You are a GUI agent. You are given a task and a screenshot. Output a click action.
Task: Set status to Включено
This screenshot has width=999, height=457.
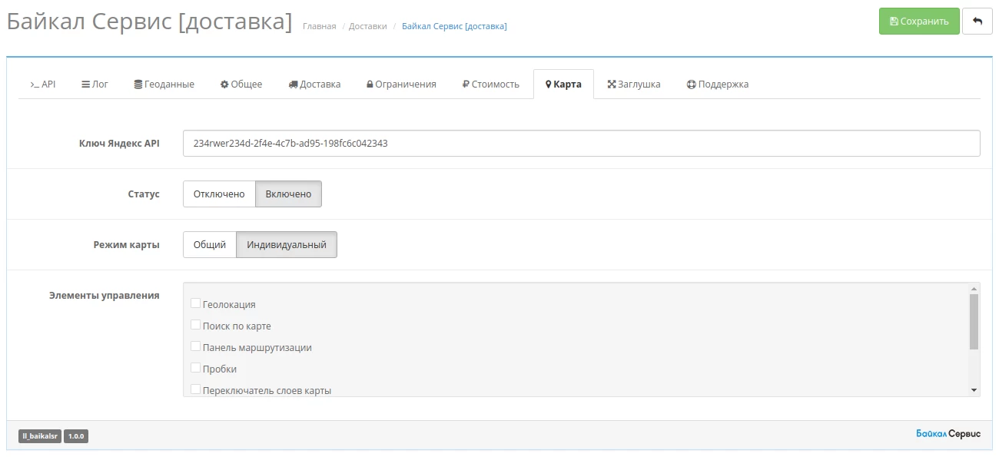[288, 194]
